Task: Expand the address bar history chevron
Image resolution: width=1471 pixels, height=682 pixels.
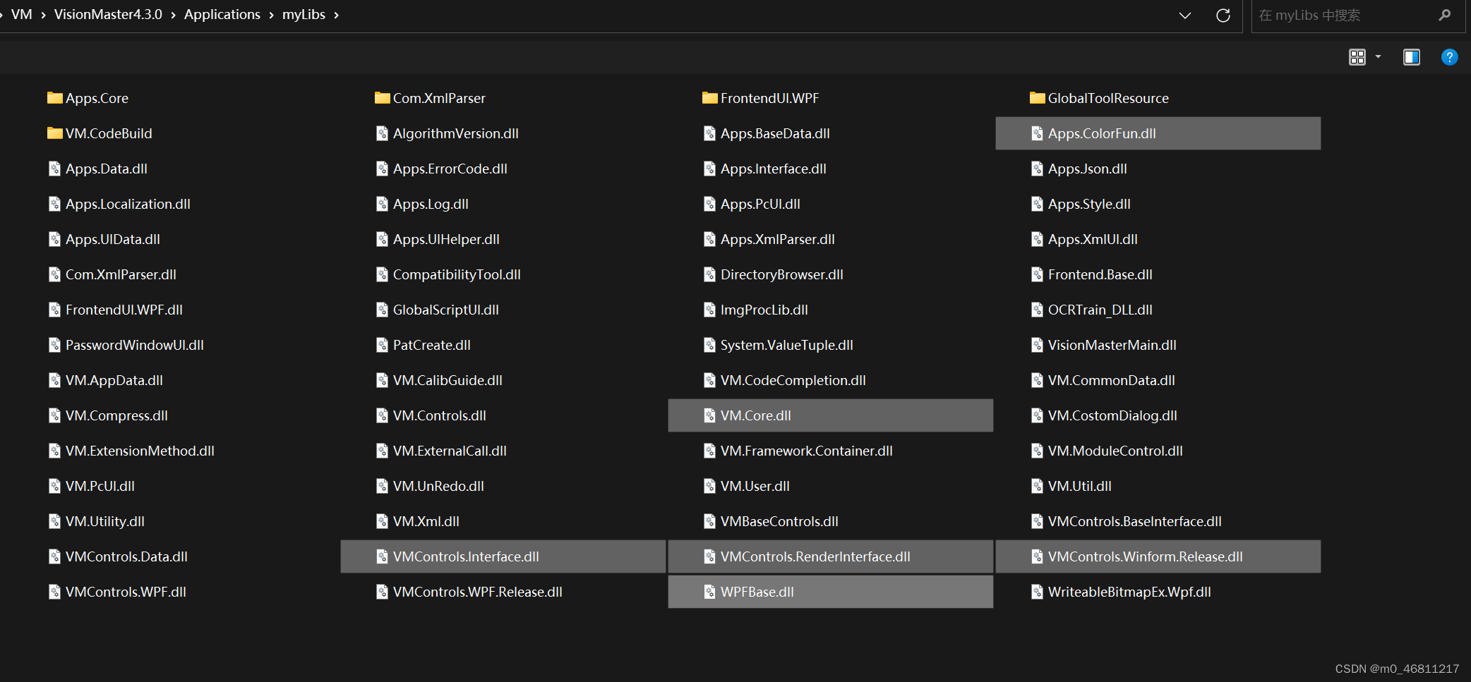Action: point(1184,15)
